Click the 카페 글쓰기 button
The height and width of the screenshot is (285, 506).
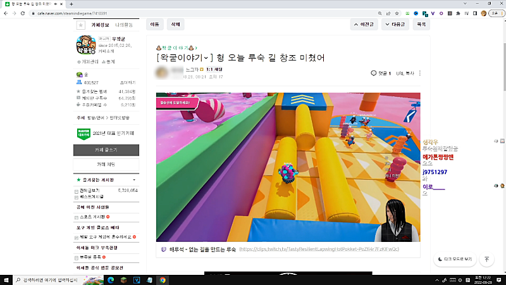click(106, 150)
